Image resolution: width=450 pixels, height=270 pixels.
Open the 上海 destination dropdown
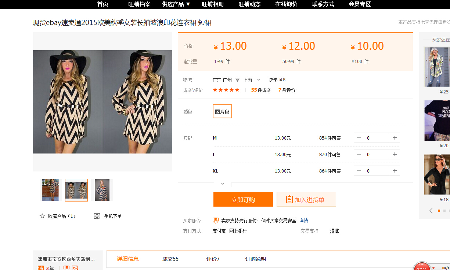click(x=252, y=80)
